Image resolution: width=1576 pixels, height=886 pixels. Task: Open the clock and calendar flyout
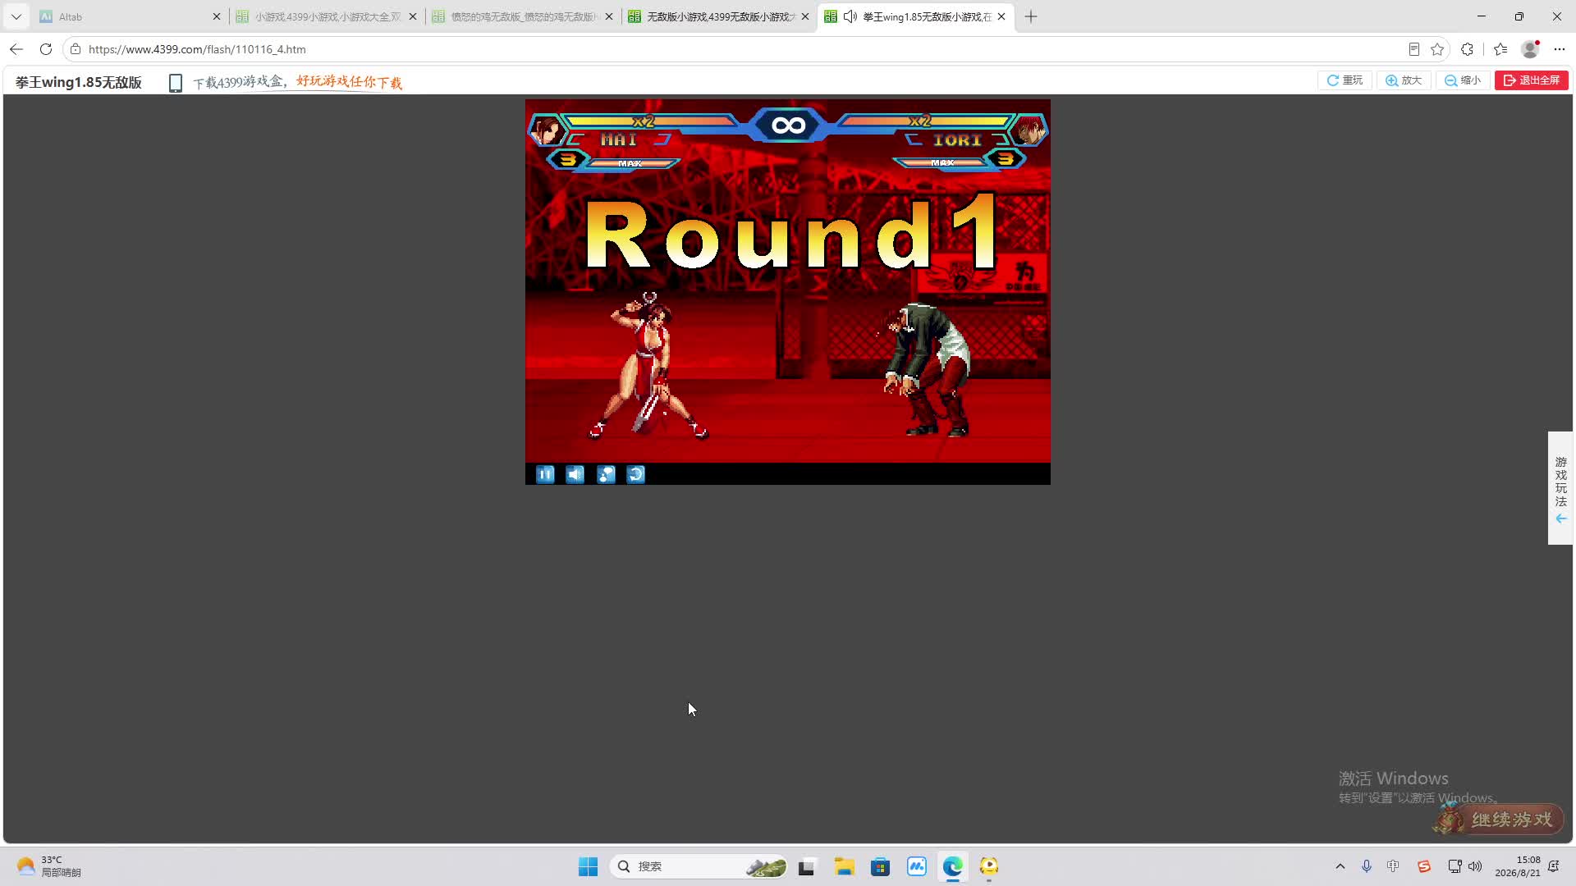tap(1518, 866)
